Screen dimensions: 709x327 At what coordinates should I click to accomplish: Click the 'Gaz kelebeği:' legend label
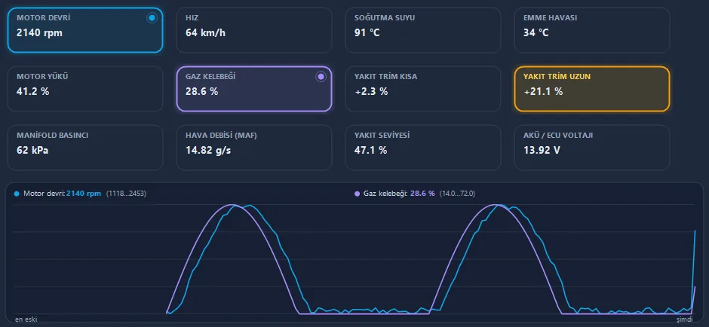pos(385,194)
